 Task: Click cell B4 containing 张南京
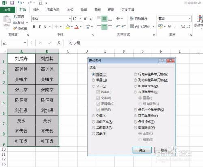pyautogui.click(x=47, y=89)
